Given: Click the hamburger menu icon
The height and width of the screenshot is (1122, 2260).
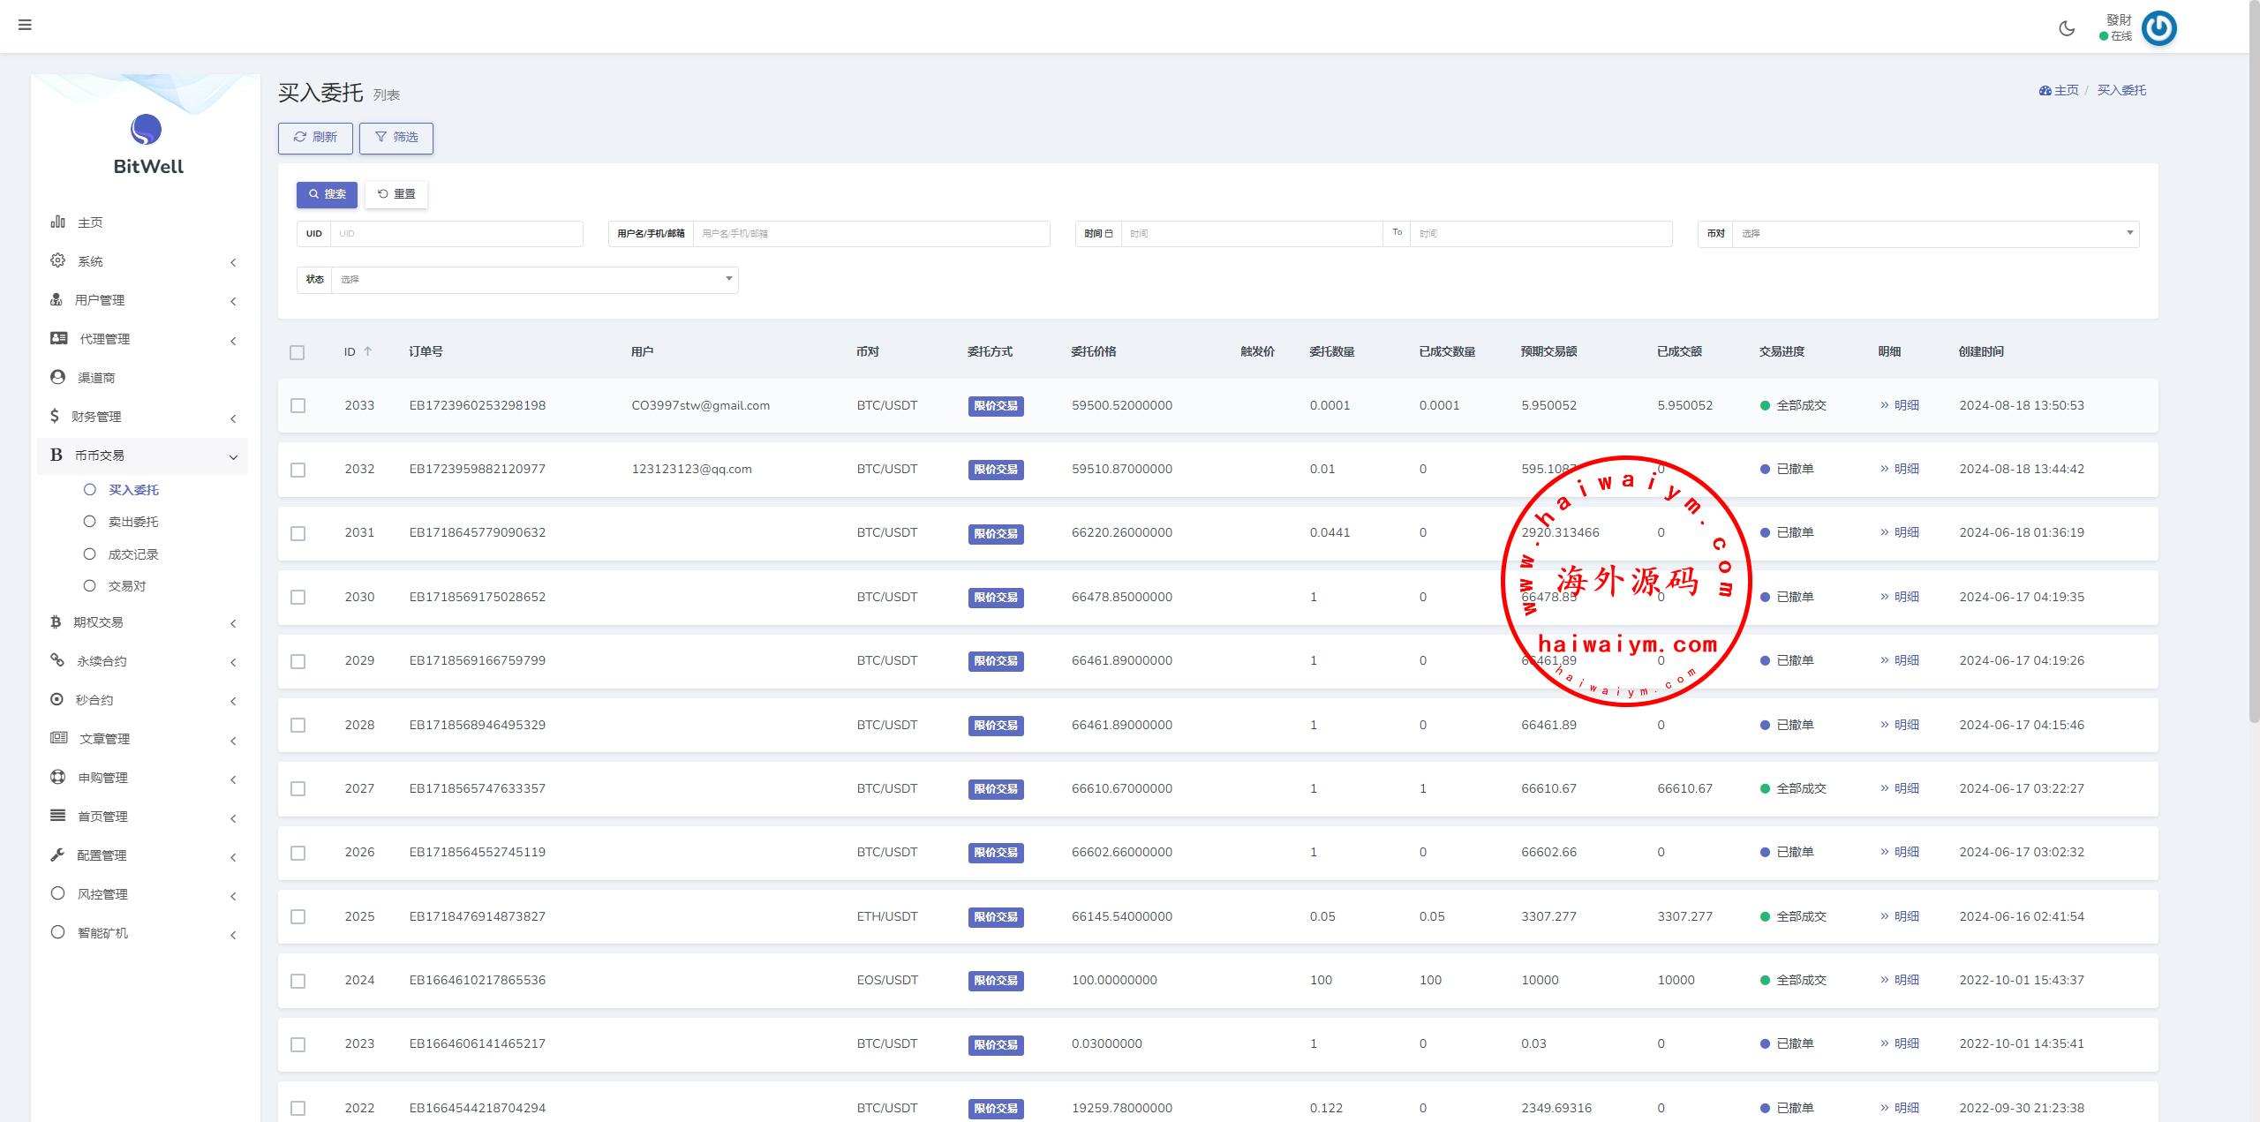Looking at the screenshot, I should pos(25,25).
